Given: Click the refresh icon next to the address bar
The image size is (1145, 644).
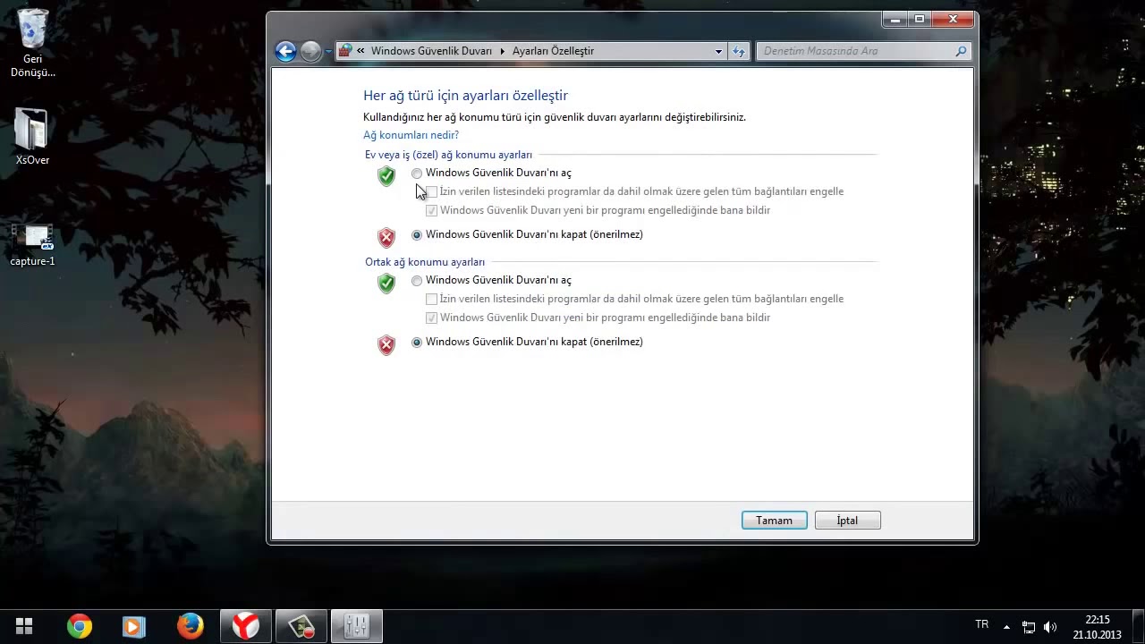Looking at the screenshot, I should pyautogui.click(x=739, y=51).
